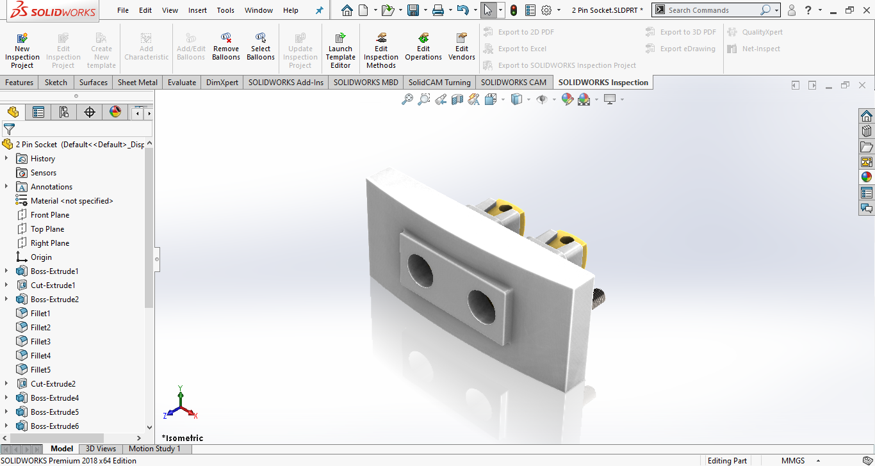
Task: Open Design Library in task pane
Action: [867, 131]
